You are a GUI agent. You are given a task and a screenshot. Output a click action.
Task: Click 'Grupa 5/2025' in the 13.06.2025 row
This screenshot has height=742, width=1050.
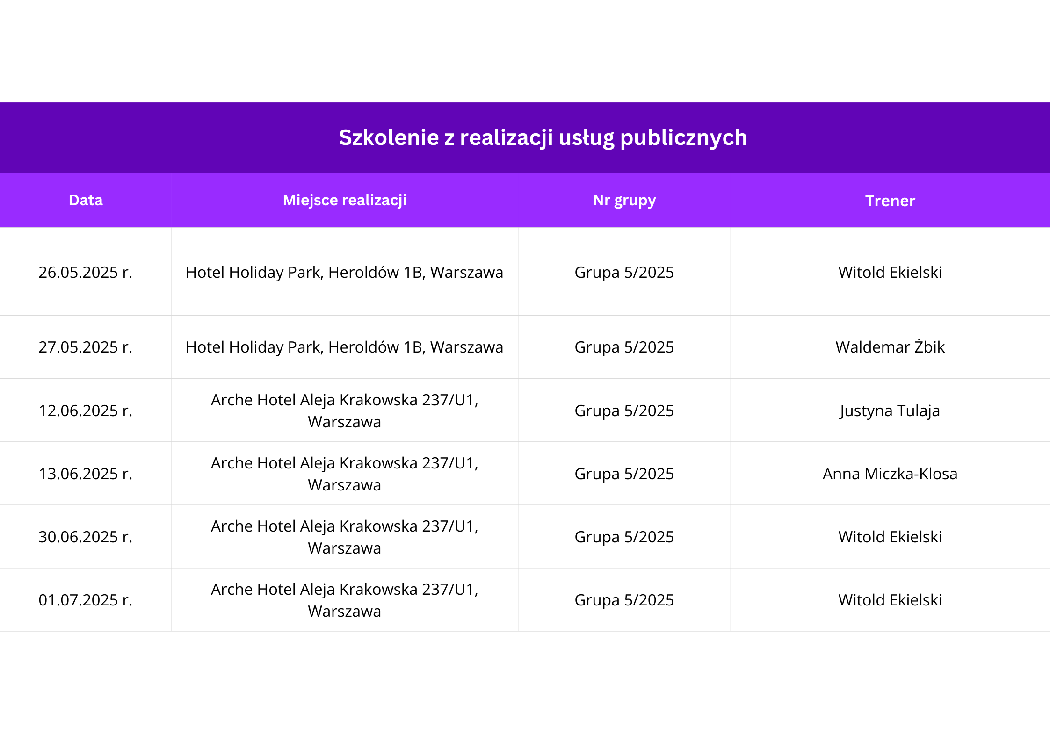[624, 474]
